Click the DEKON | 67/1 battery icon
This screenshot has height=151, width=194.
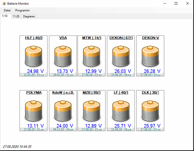(121, 56)
